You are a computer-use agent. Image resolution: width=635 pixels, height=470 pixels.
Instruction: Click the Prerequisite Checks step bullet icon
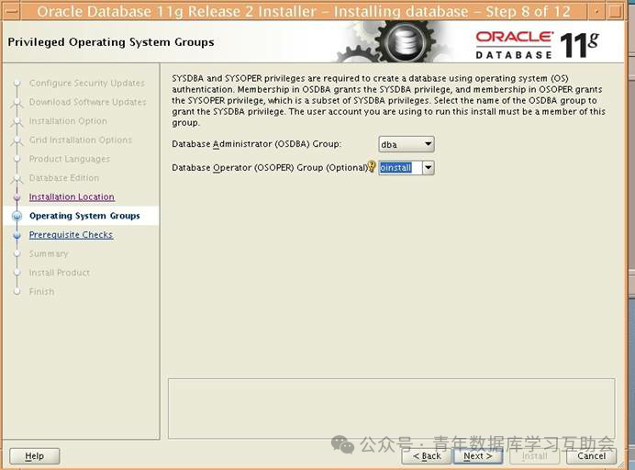[17, 235]
